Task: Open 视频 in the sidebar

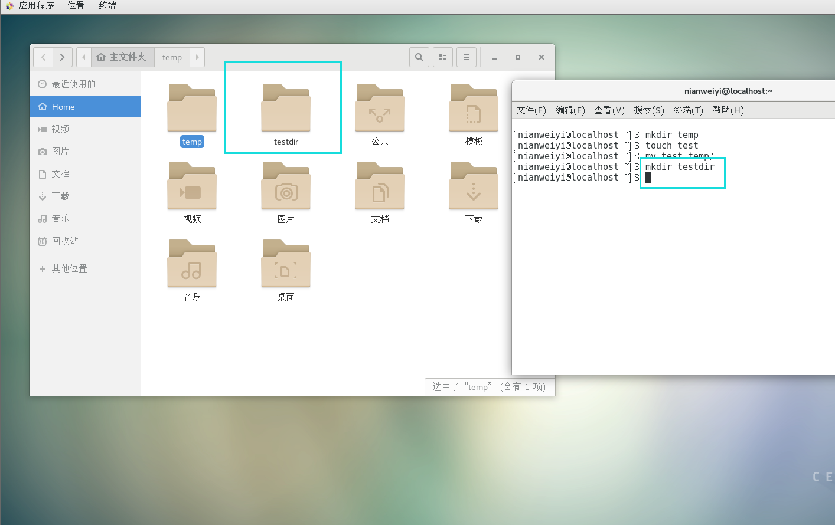Action: tap(85, 129)
